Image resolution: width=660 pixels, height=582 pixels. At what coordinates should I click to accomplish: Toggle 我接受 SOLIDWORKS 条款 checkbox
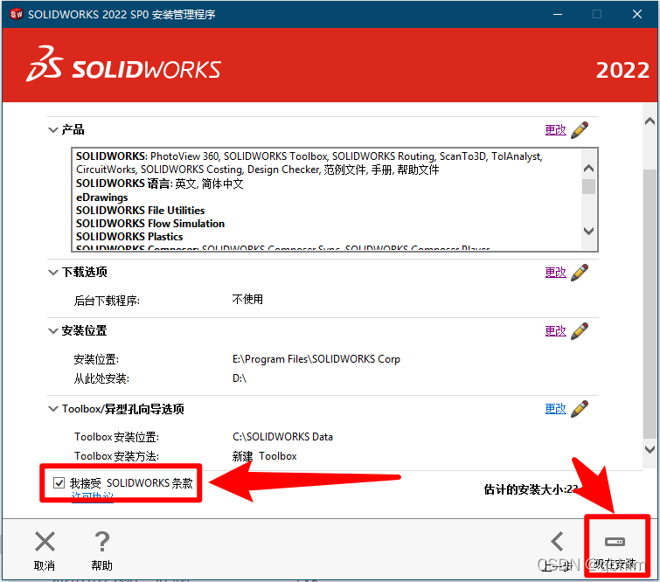click(59, 482)
